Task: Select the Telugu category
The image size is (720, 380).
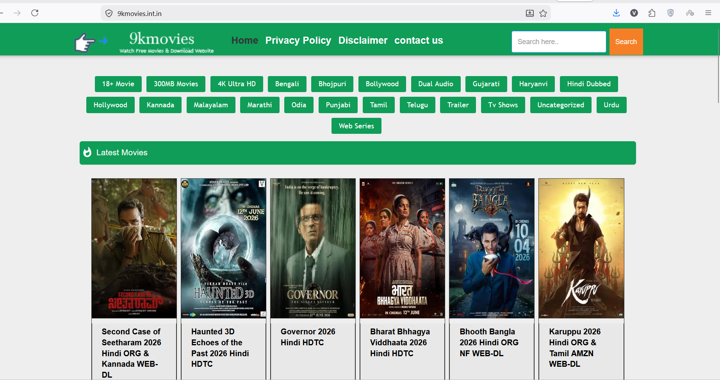Action: [417, 105]
